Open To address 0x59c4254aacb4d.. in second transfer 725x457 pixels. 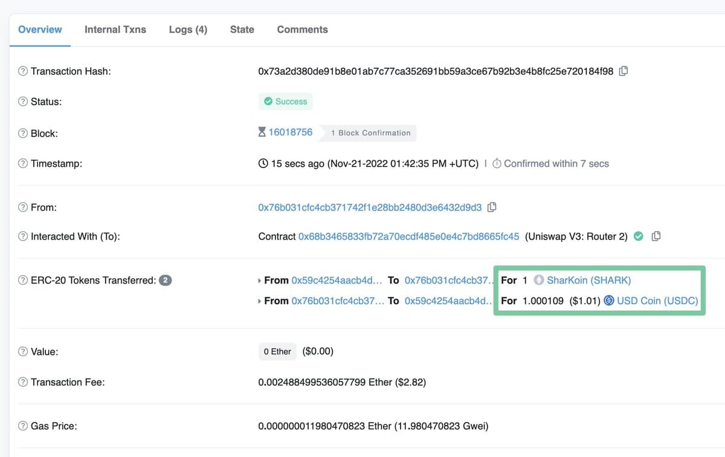tap(449, 300)
